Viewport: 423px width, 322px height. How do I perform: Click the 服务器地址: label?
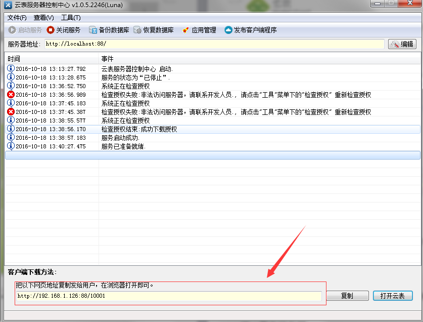click(24, 44)
